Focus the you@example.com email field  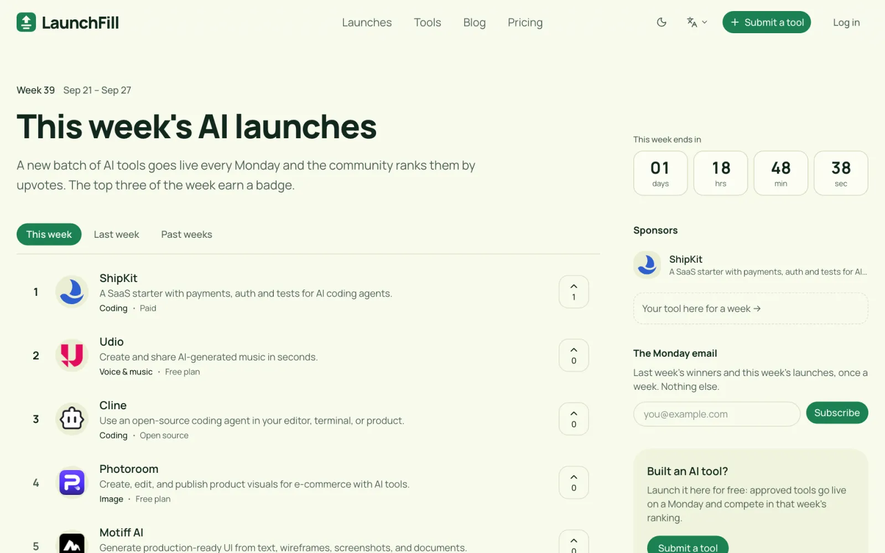717,414
